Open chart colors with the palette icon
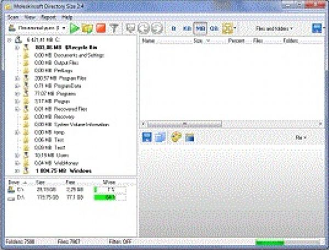329x250 pixels. [176, 137]
